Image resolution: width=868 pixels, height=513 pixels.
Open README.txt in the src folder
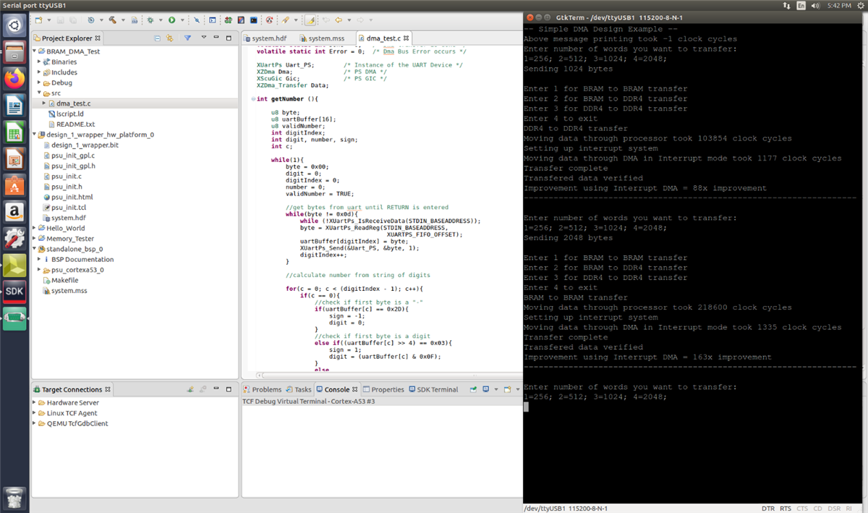pyautogui.click(x=75, y=124)
